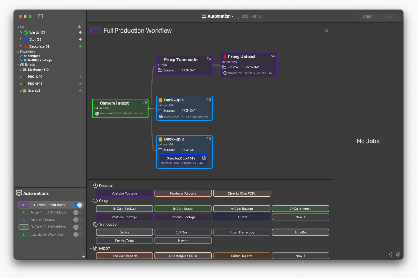This screenshot has height=278, width=417.
Task: Click the globe reports icon in Camera Ingest
Action: (x=97, y=114)
